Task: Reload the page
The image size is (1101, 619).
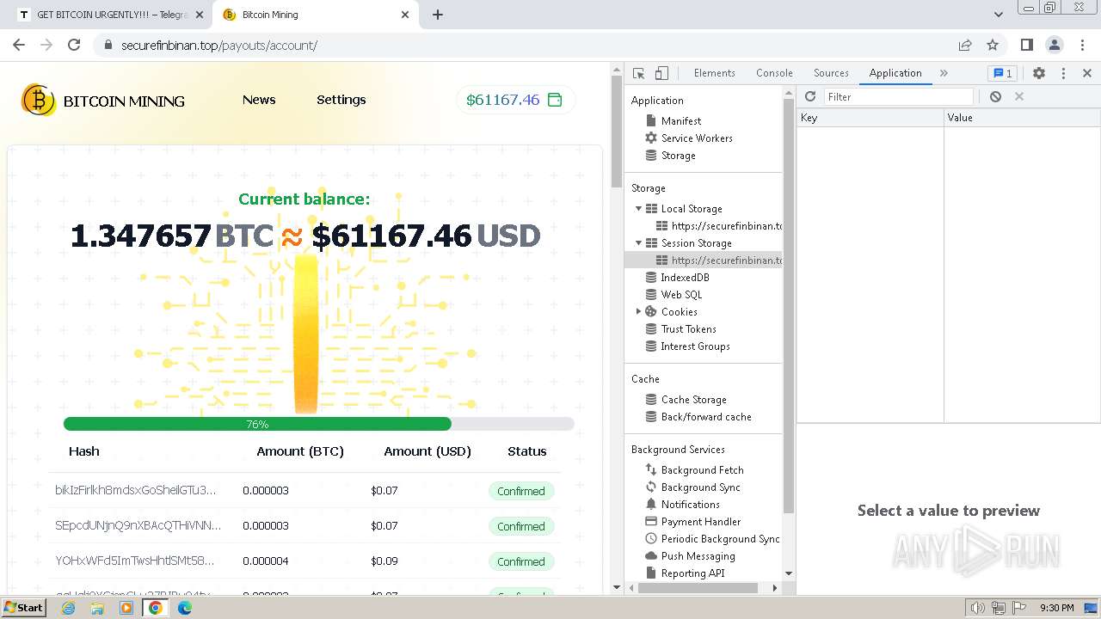Action: click(x=74, y=45)
